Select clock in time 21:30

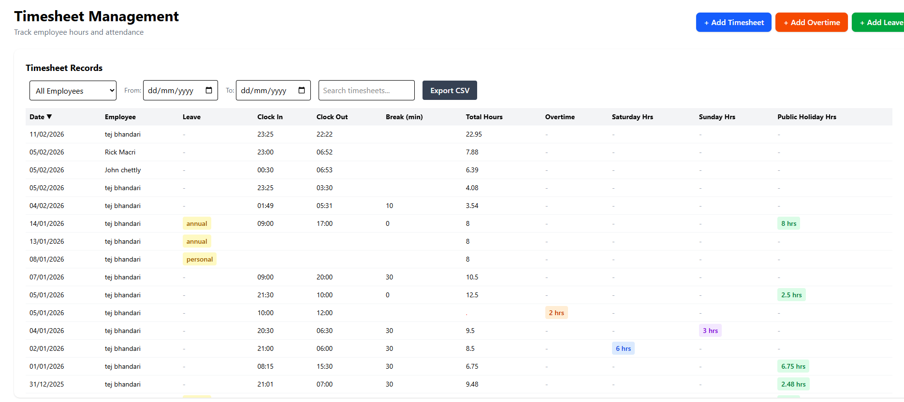pyautogui.click(x=265, y=295)
